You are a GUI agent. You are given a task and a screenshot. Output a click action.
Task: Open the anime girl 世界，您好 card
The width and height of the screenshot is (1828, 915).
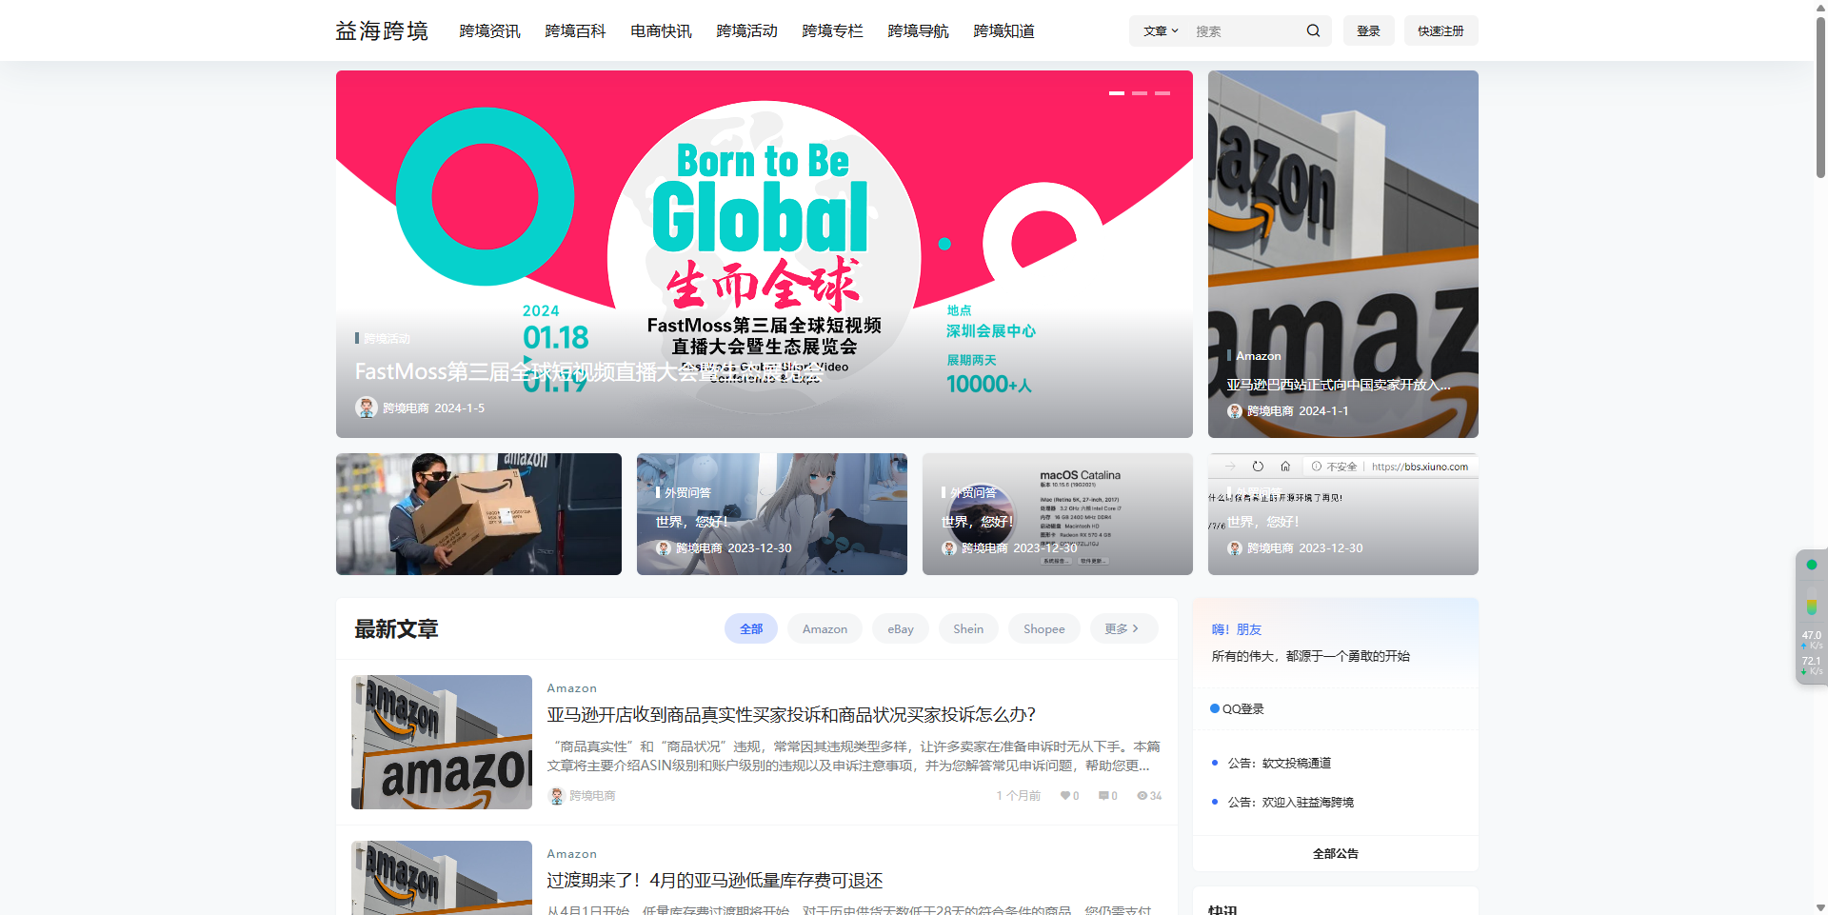point(771,514)
